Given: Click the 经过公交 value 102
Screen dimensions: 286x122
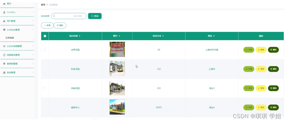Looking at the screenshot, I should click(x=159, y=69).
